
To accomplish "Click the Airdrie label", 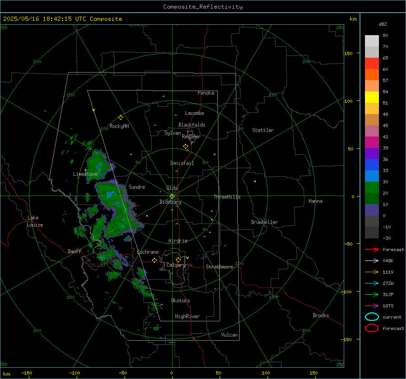I will (x=178, y=241).
